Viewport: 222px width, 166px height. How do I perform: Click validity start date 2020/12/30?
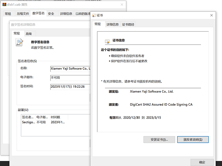131,118
